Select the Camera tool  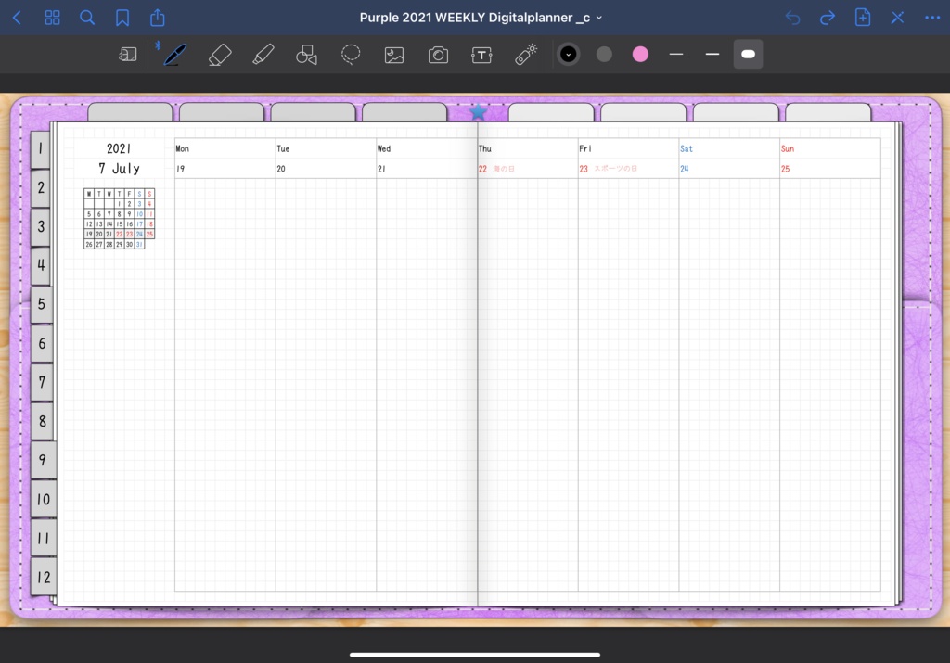tap(438, 55)
